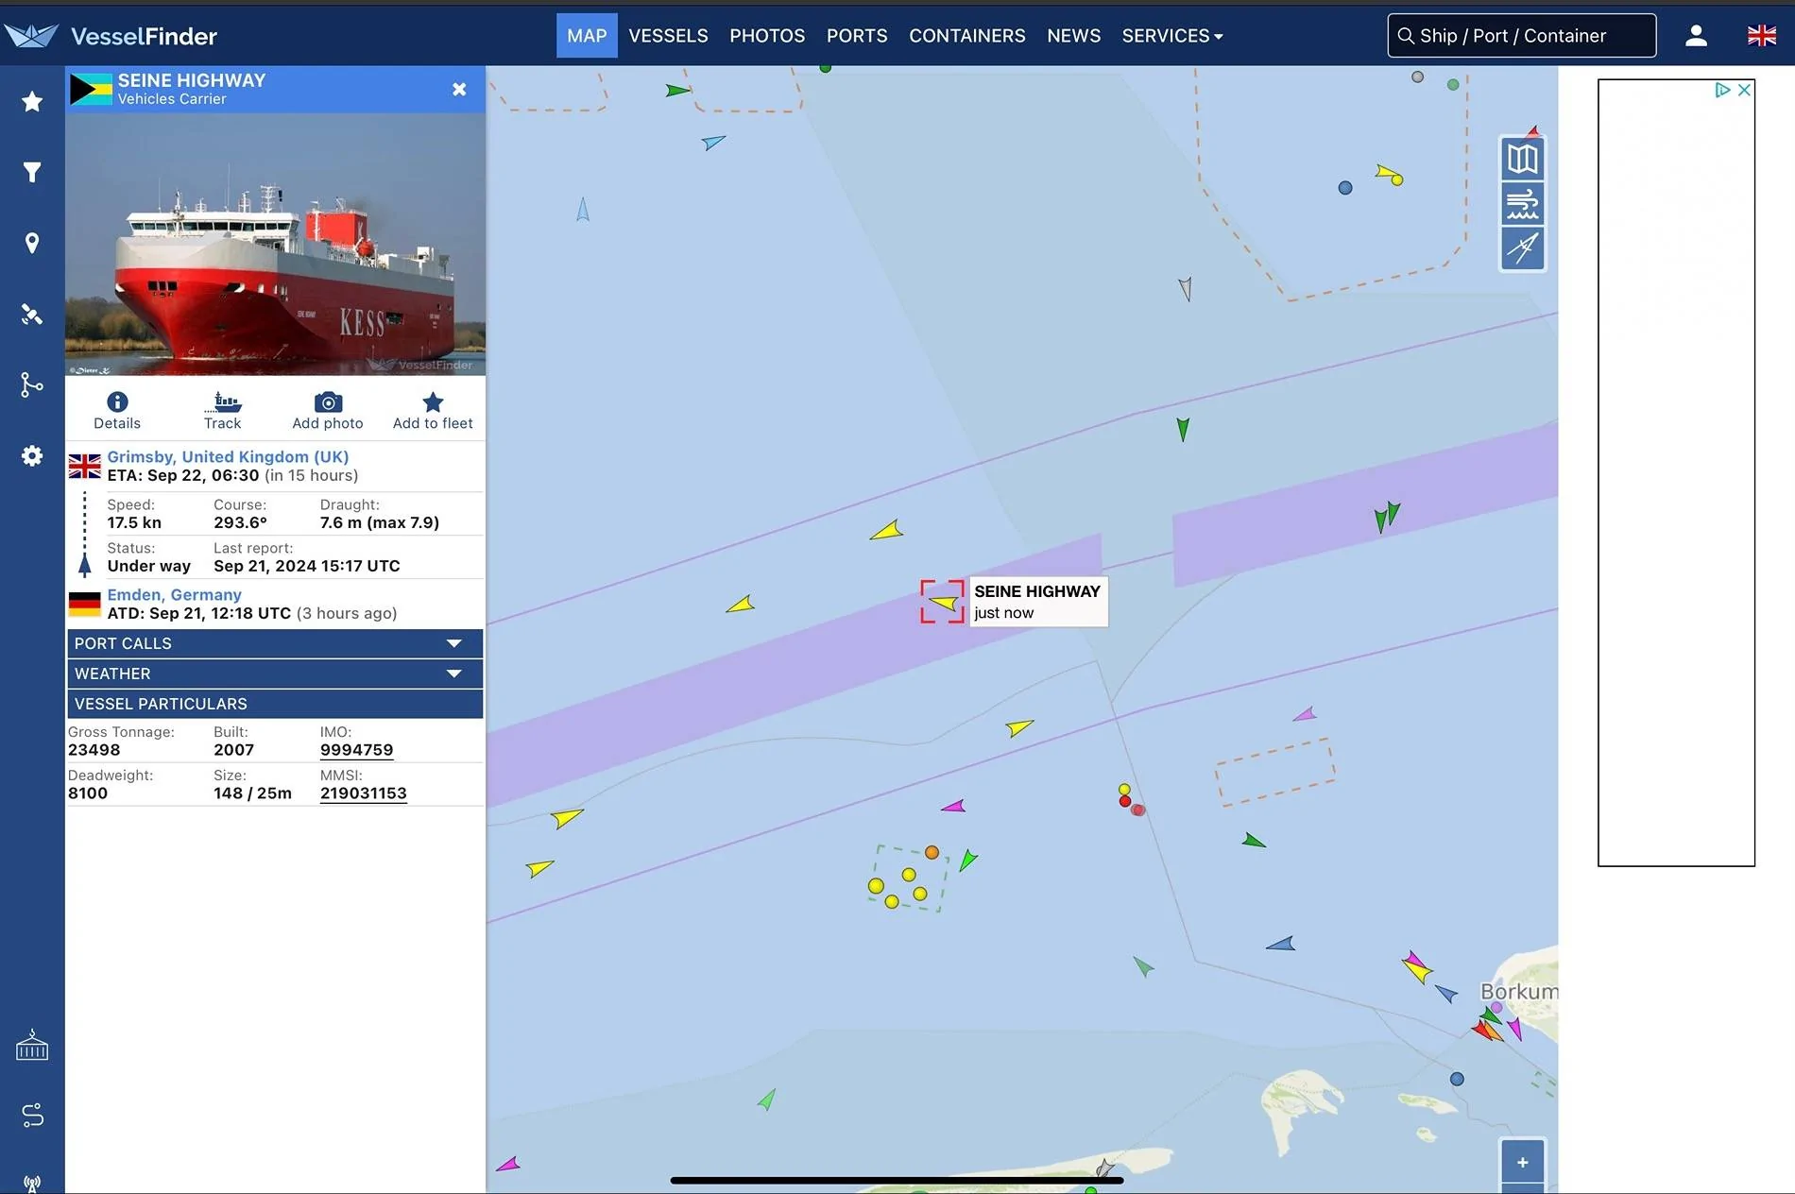This screenshot has width=1795, height=1194.
Task: Click the Under way status text
Action: (149, 567)
